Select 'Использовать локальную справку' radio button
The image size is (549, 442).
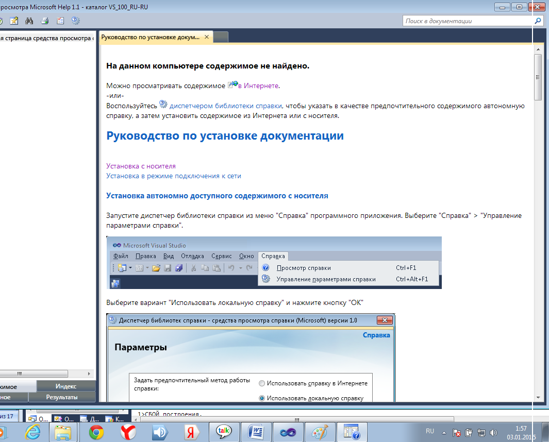pyautogui.click(x=261, y=398)
